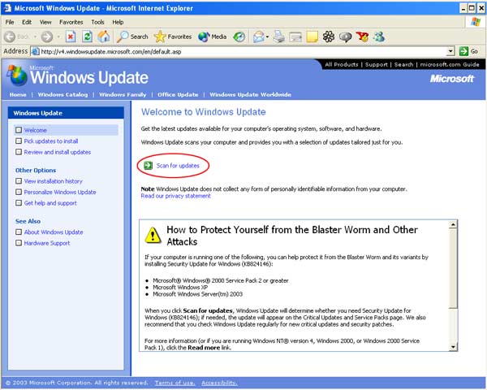487x390 pixels.
Task: Open the Favorites star toolbar button
Action: (x=173, y=37)
